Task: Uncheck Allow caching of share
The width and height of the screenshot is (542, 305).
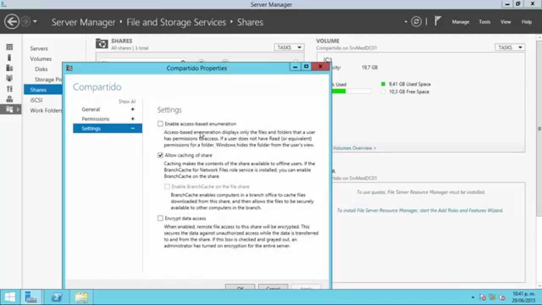Action: 160,155
